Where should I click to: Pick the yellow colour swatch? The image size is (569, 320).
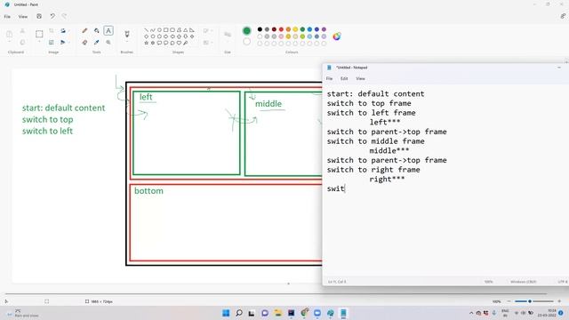tap(295, 29)
